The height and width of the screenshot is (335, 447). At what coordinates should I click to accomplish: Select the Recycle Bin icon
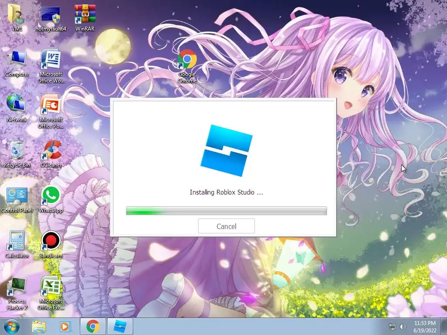pos(17,154)
